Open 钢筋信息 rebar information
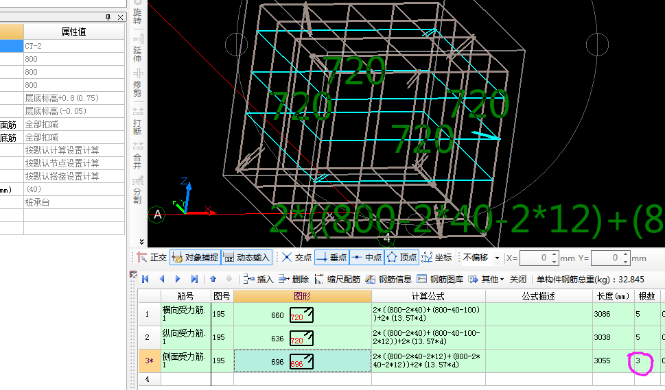The height and width of the screenshot is (390, 665). point(388,279)
